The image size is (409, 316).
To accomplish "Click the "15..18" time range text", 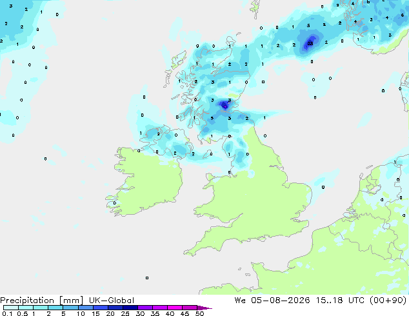I will (x=329, y=301).
